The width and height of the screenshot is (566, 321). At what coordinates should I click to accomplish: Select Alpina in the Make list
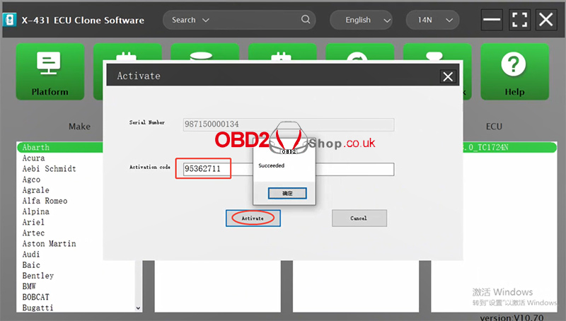[36, 211]
